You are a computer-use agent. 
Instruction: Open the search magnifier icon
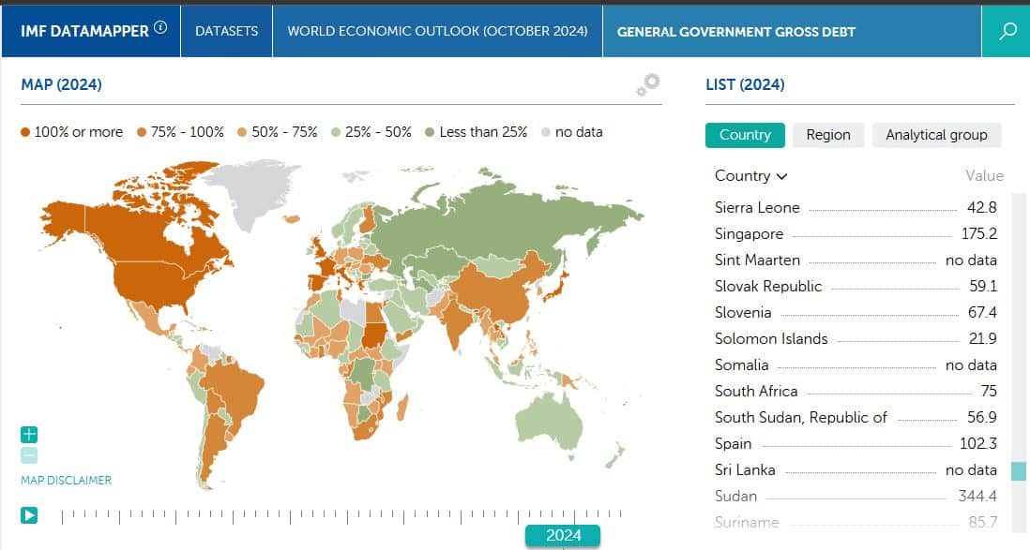pyautogui.click(x=1007, y=31)
